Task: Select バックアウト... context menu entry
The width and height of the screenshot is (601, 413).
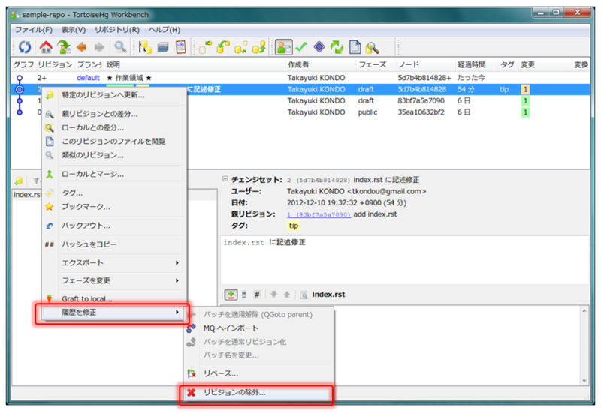Action: point(115,226)
